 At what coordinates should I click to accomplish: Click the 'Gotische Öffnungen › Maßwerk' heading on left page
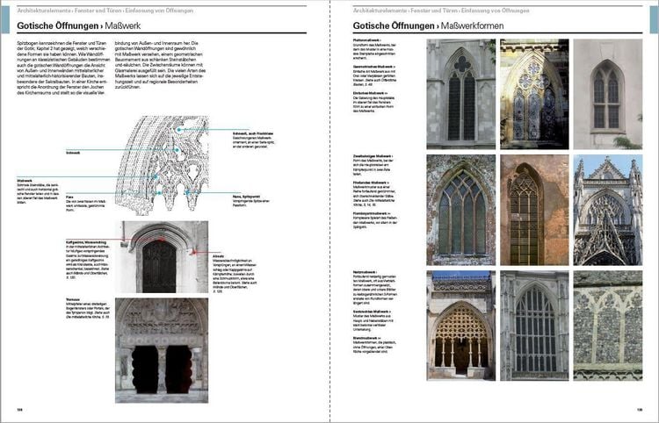click(78, 26)
